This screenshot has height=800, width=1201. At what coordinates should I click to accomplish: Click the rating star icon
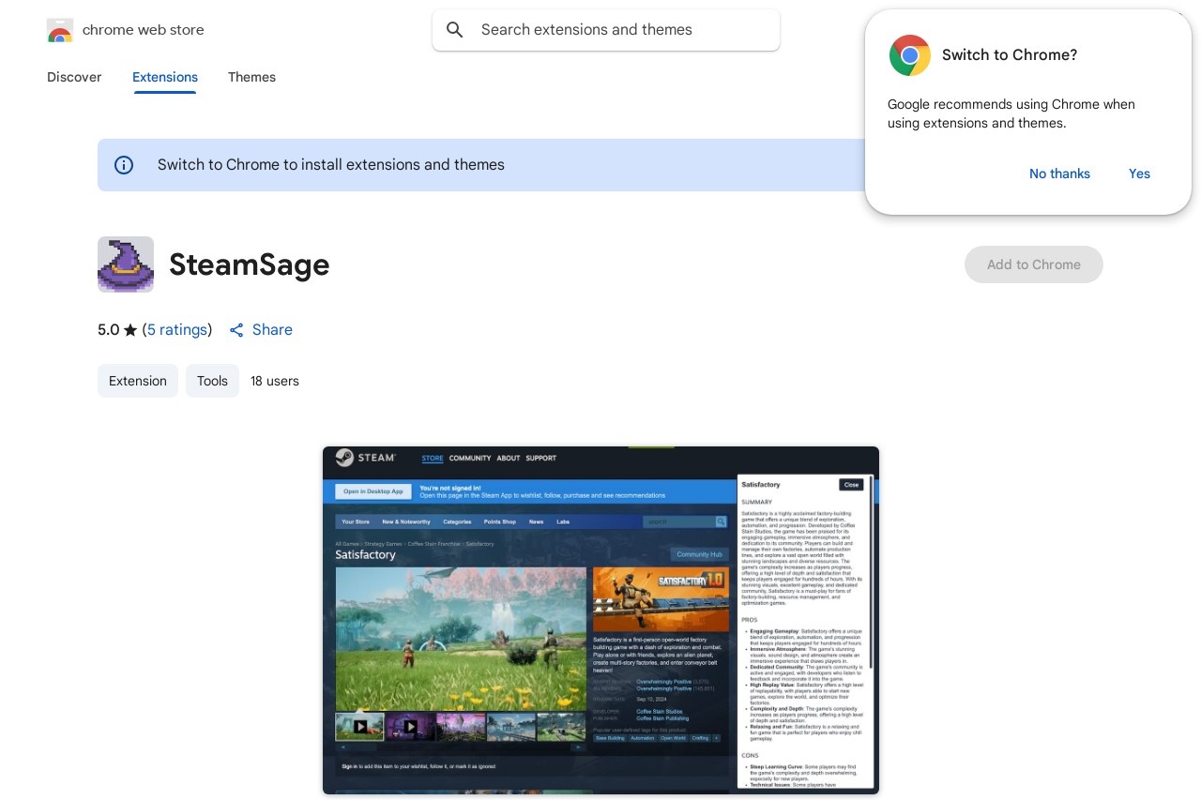pos(130,330)
